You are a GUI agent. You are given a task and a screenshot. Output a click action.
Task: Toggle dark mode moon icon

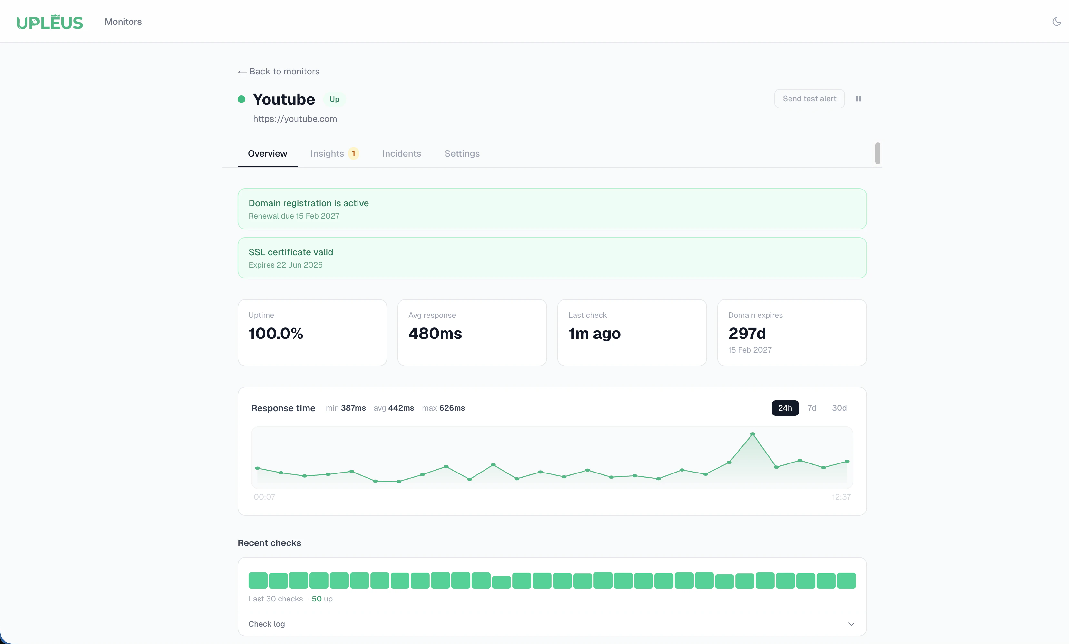coord(1056,22)
